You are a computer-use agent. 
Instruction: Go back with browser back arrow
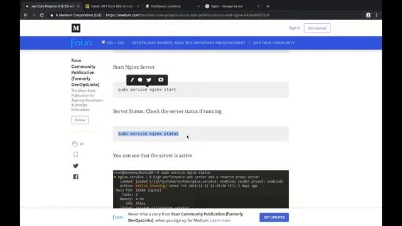pos(26,15)
